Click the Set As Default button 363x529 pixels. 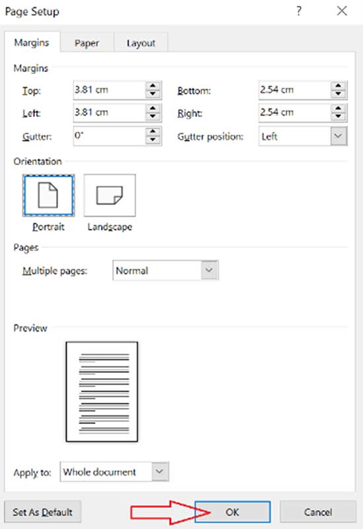(x=42, y=512)
